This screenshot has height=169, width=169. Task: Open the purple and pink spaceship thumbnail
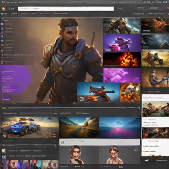pos(122,43)
